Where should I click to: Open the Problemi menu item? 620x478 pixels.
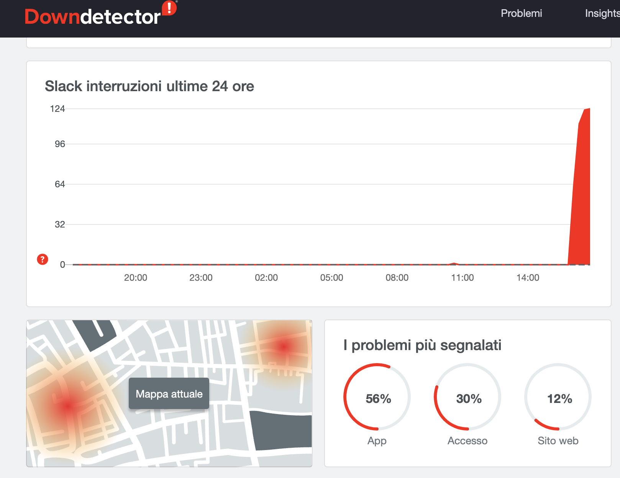pyautogui.click(x=521, y=13)
